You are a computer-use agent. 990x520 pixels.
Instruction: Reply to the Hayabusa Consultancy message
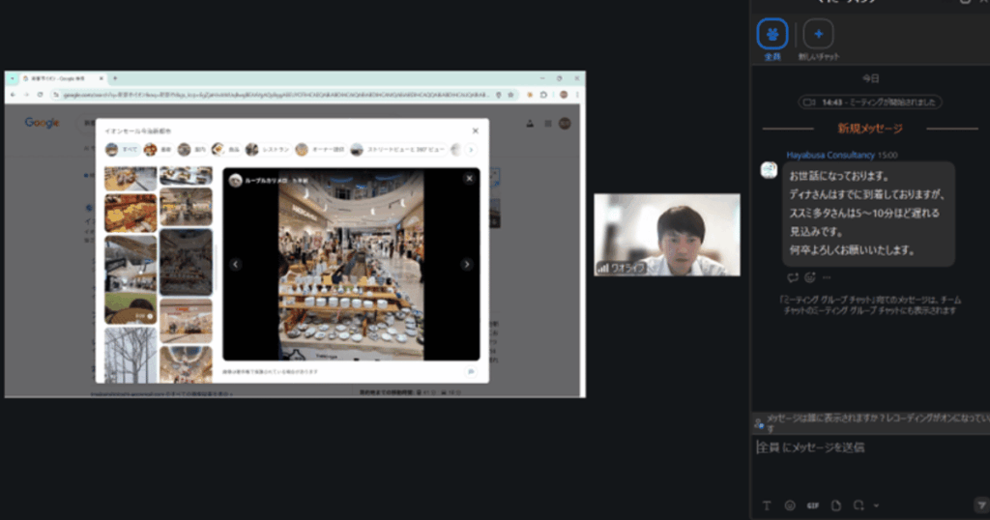(x=792, y=277)
